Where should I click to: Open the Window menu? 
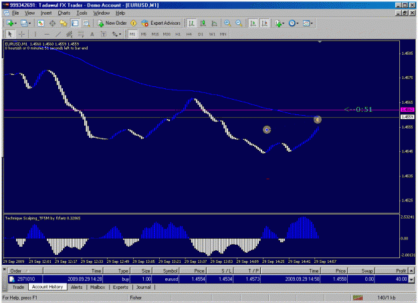[x=101, y=13]
